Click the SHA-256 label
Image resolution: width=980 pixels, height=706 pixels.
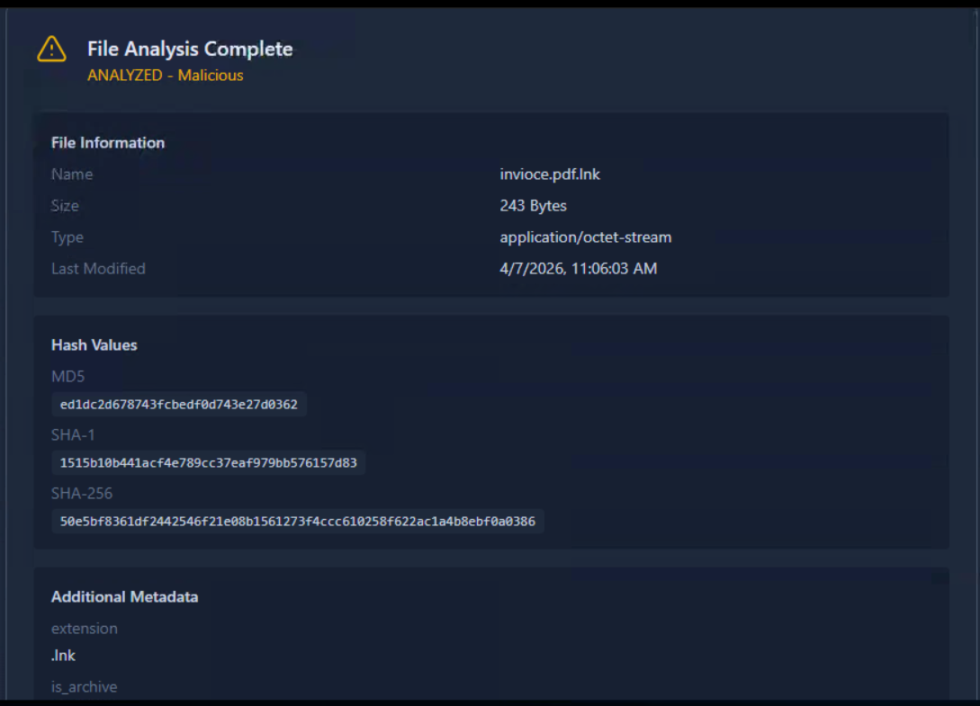(x=82, y=494)
